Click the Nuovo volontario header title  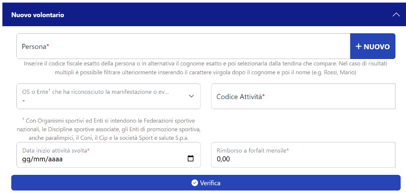pyautogui.click(x=38, y=15)
